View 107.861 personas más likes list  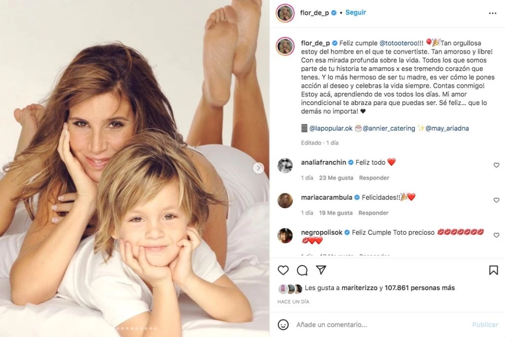tap(420, 288)
